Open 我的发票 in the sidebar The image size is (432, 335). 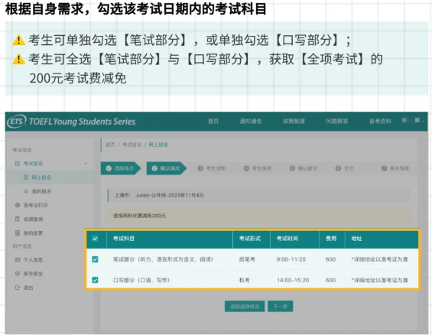click(x=33, y=233)
